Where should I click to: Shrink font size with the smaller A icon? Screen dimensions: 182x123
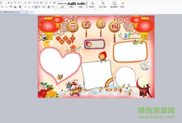point(12,3)
